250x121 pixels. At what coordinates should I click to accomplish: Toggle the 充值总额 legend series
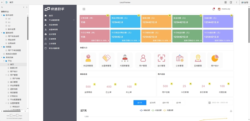(168, 110)
